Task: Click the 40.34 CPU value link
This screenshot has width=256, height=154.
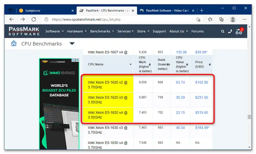Action: 180,128
